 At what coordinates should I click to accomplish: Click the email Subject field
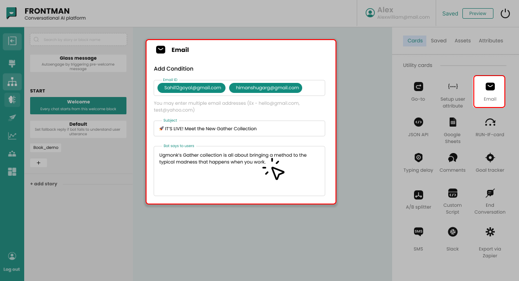click(239, 129)
